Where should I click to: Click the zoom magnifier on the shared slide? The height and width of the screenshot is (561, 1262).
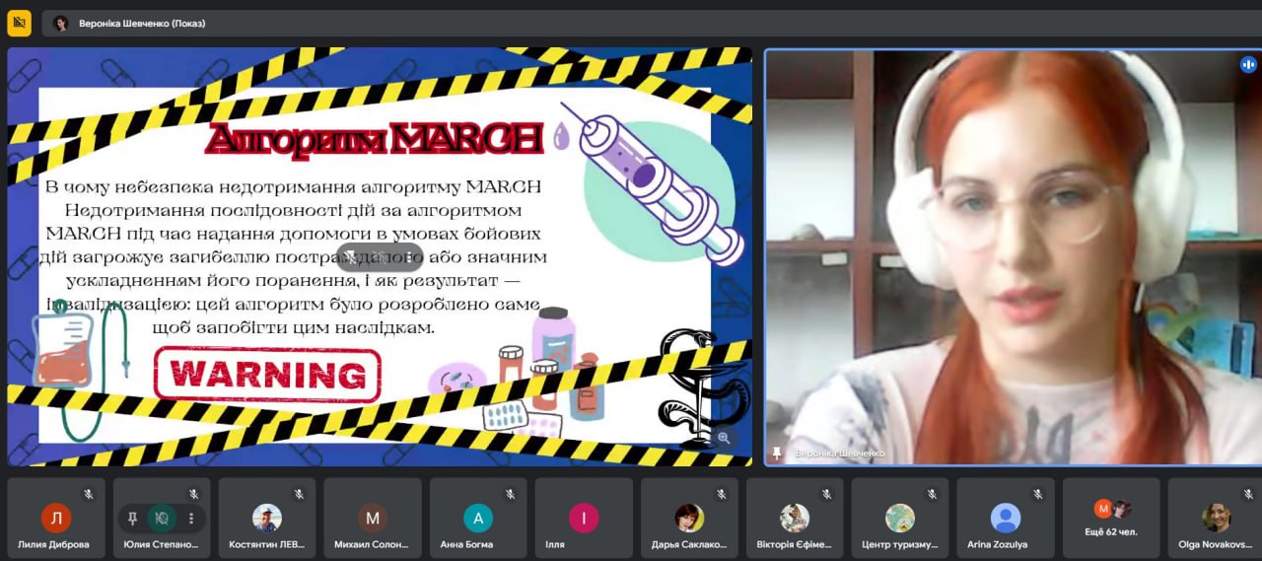tap(724, 438)
